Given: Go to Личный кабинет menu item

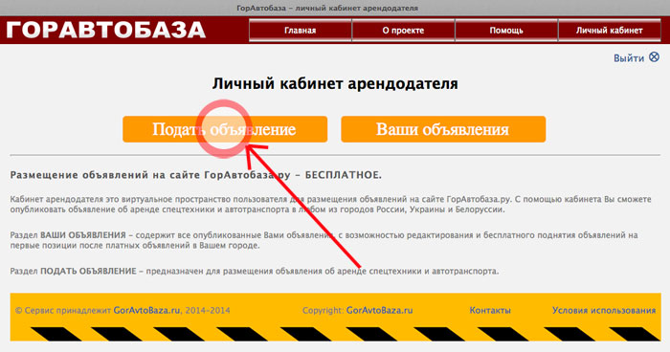Looking at the screenshot, I should click(610, 31).
